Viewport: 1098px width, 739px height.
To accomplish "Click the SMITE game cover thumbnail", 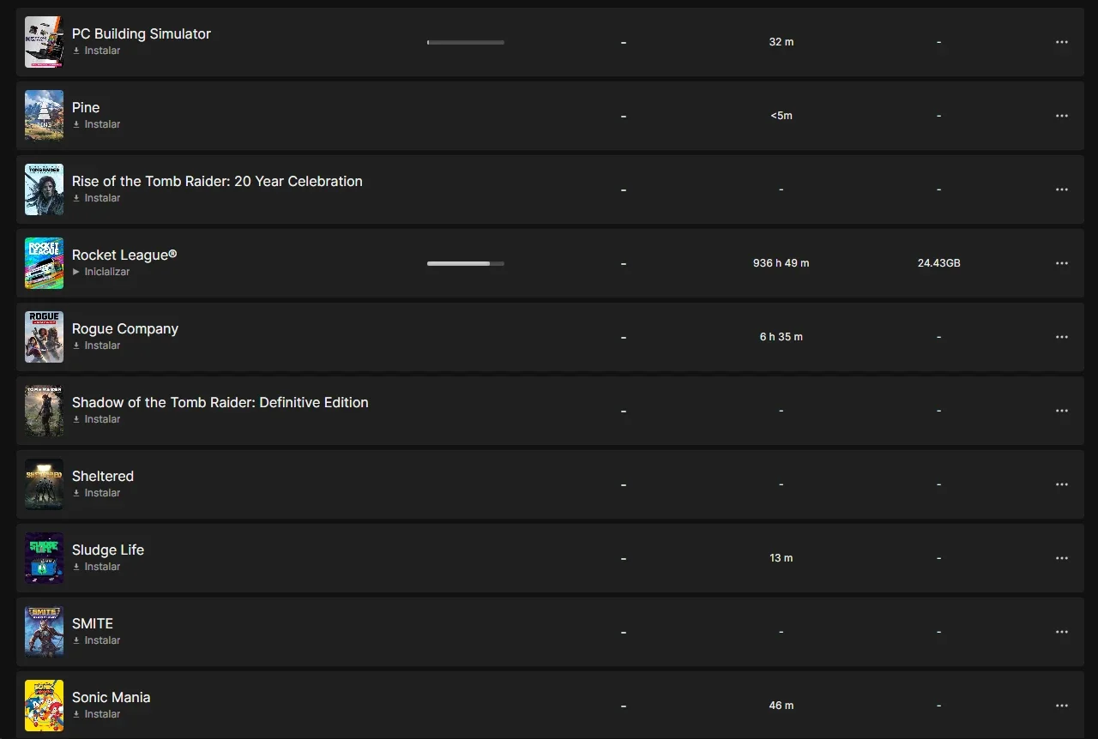I will pos(44,632).
